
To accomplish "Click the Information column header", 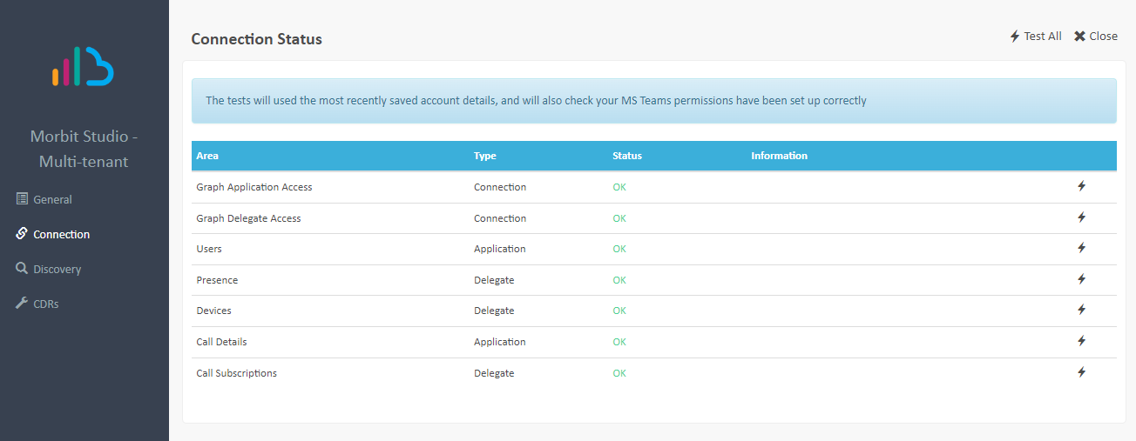I will 779,156.
